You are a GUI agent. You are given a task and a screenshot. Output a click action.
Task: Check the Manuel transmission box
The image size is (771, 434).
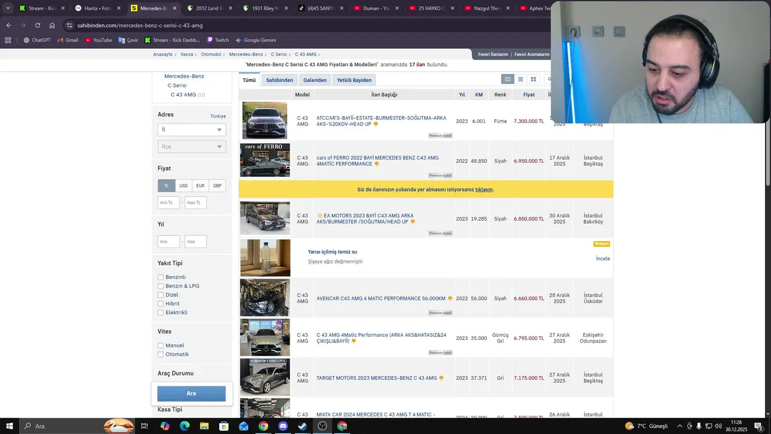tap(161, 345)
